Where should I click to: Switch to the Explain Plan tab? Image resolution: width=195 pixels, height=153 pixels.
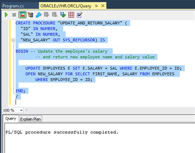[x=30, y=119]
